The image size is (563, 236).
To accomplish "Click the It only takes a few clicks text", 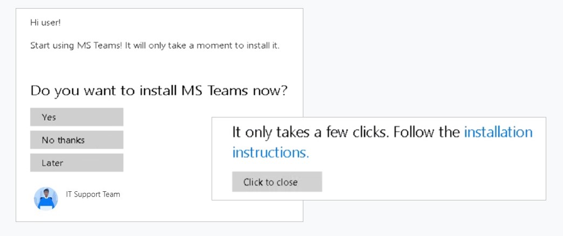I will pos(309,132).
